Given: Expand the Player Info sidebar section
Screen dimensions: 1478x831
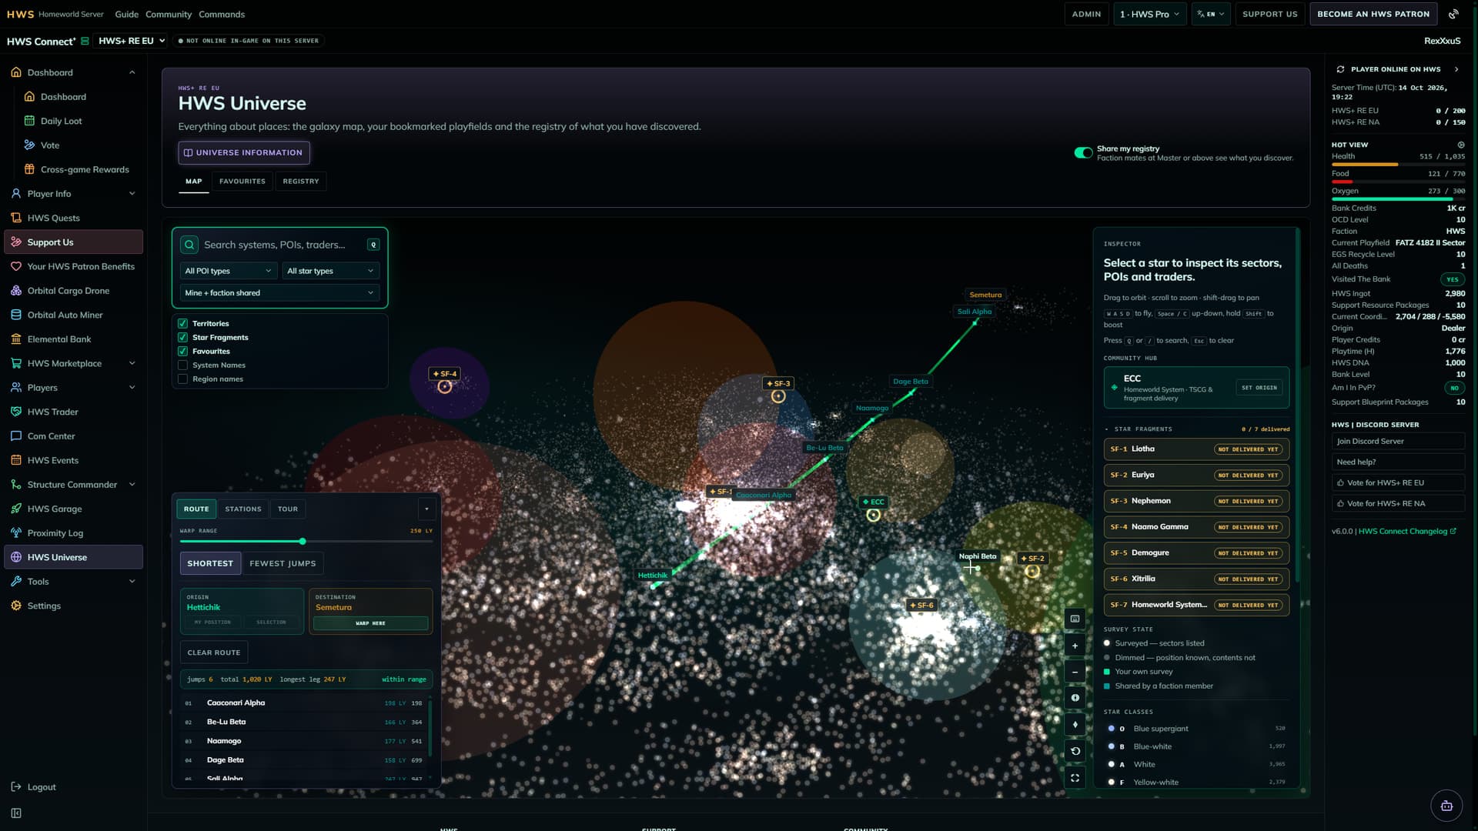Looking at the screenshot, I should (x=73, y=194).
